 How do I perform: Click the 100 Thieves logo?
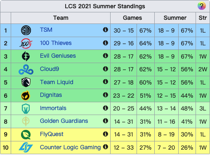(x=26, y=43)
